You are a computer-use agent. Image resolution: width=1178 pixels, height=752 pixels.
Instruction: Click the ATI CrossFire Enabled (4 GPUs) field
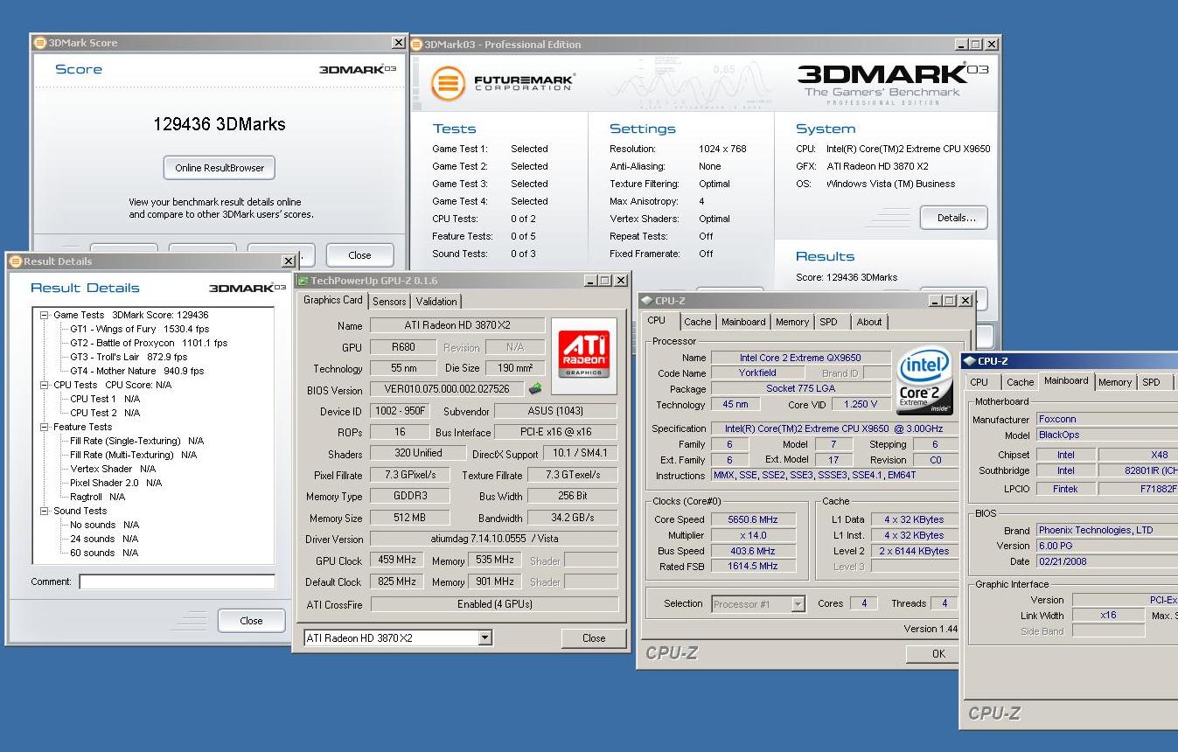(x=494, y=604)
